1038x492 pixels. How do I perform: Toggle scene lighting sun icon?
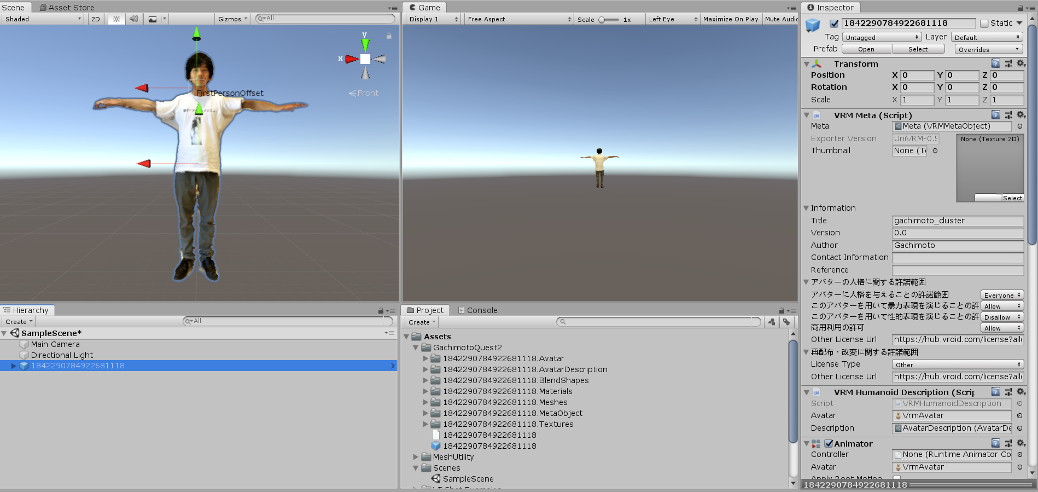[x=116, y=19]
